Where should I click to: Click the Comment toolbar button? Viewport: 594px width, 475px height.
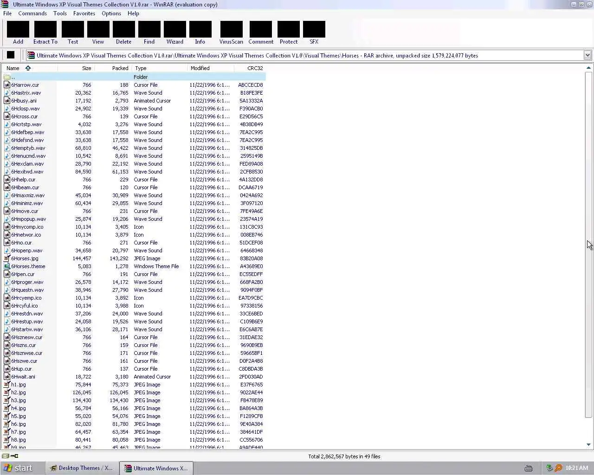click(x=261, y=32)
